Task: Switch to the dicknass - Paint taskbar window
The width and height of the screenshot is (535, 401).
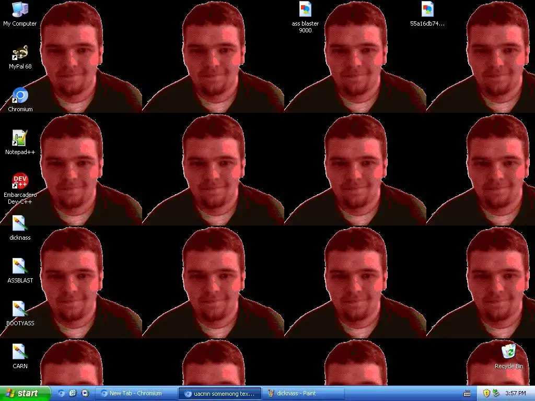Action: click(303, 394)
